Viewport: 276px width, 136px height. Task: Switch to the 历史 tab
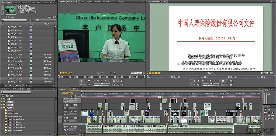[x=29, y=89]
